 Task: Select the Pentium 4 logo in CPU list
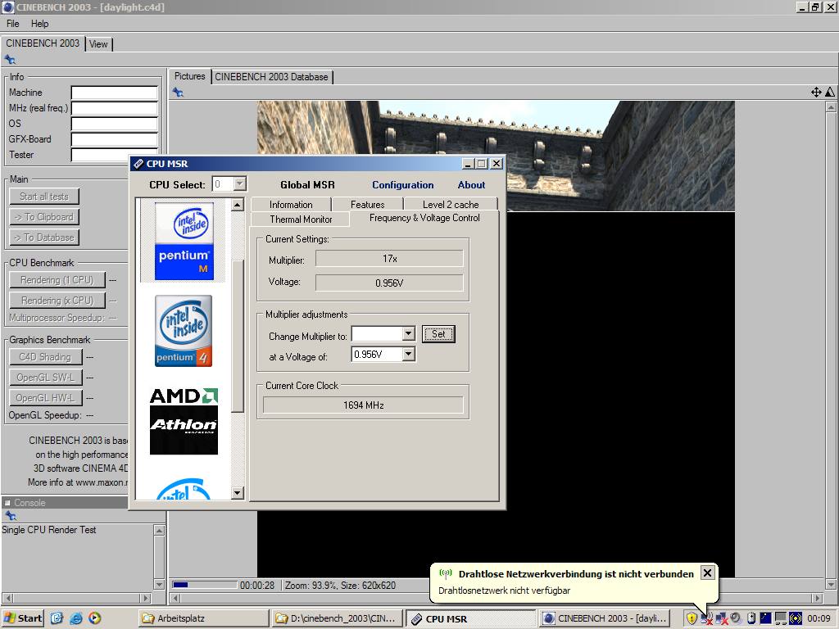coord(184,331)
